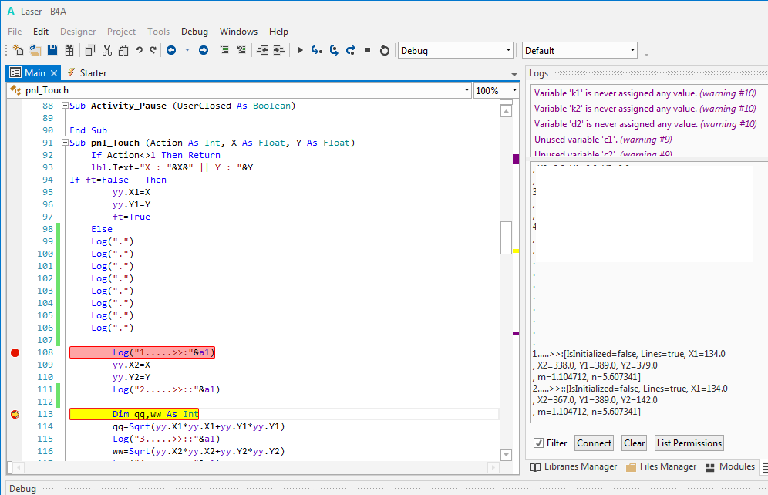Click the Restart circular arrow icon
The width and height of the screenshot is (768, 495).
(384, 50)
